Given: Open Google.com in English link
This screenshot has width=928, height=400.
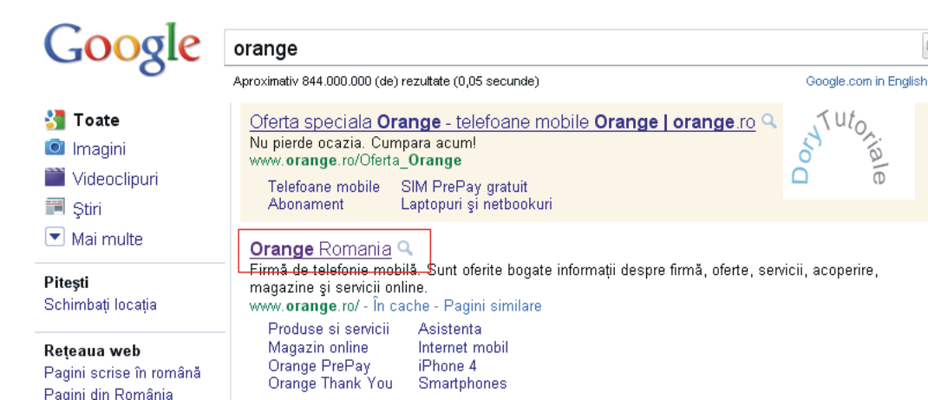Looking at the screenshot, I should (866, 82).
